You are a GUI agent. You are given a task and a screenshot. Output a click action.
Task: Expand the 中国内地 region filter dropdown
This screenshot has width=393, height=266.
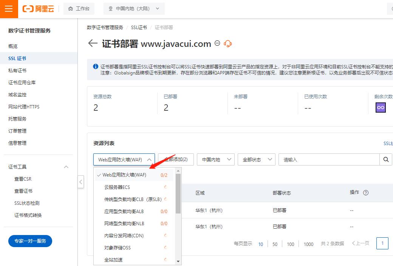pyautogui.click(x=216, y=159)
